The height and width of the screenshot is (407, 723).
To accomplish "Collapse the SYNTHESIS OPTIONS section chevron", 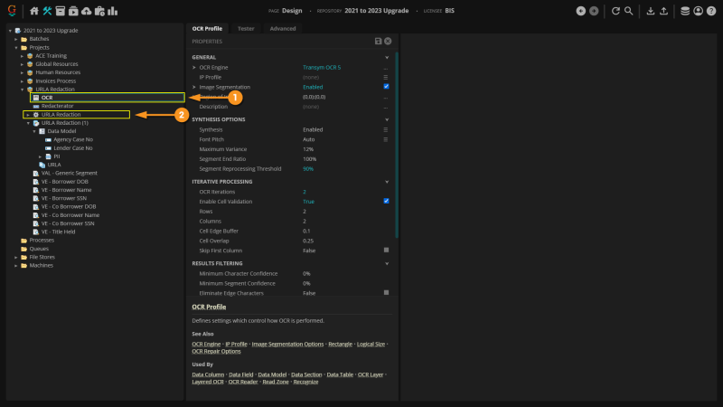I will click(x=387, y=119).
